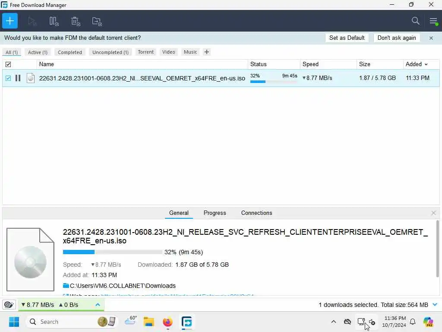This screenshot has width=442, height=332.
Task: Click the 32% progress bar in list row
Action: click(273, 82)
